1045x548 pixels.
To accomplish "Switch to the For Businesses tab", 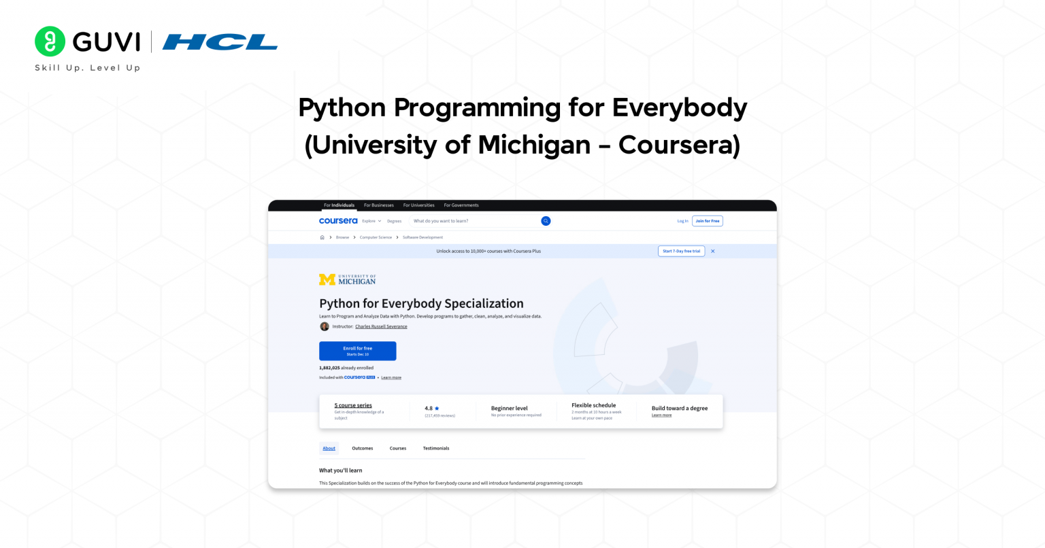I will point(378,205).
